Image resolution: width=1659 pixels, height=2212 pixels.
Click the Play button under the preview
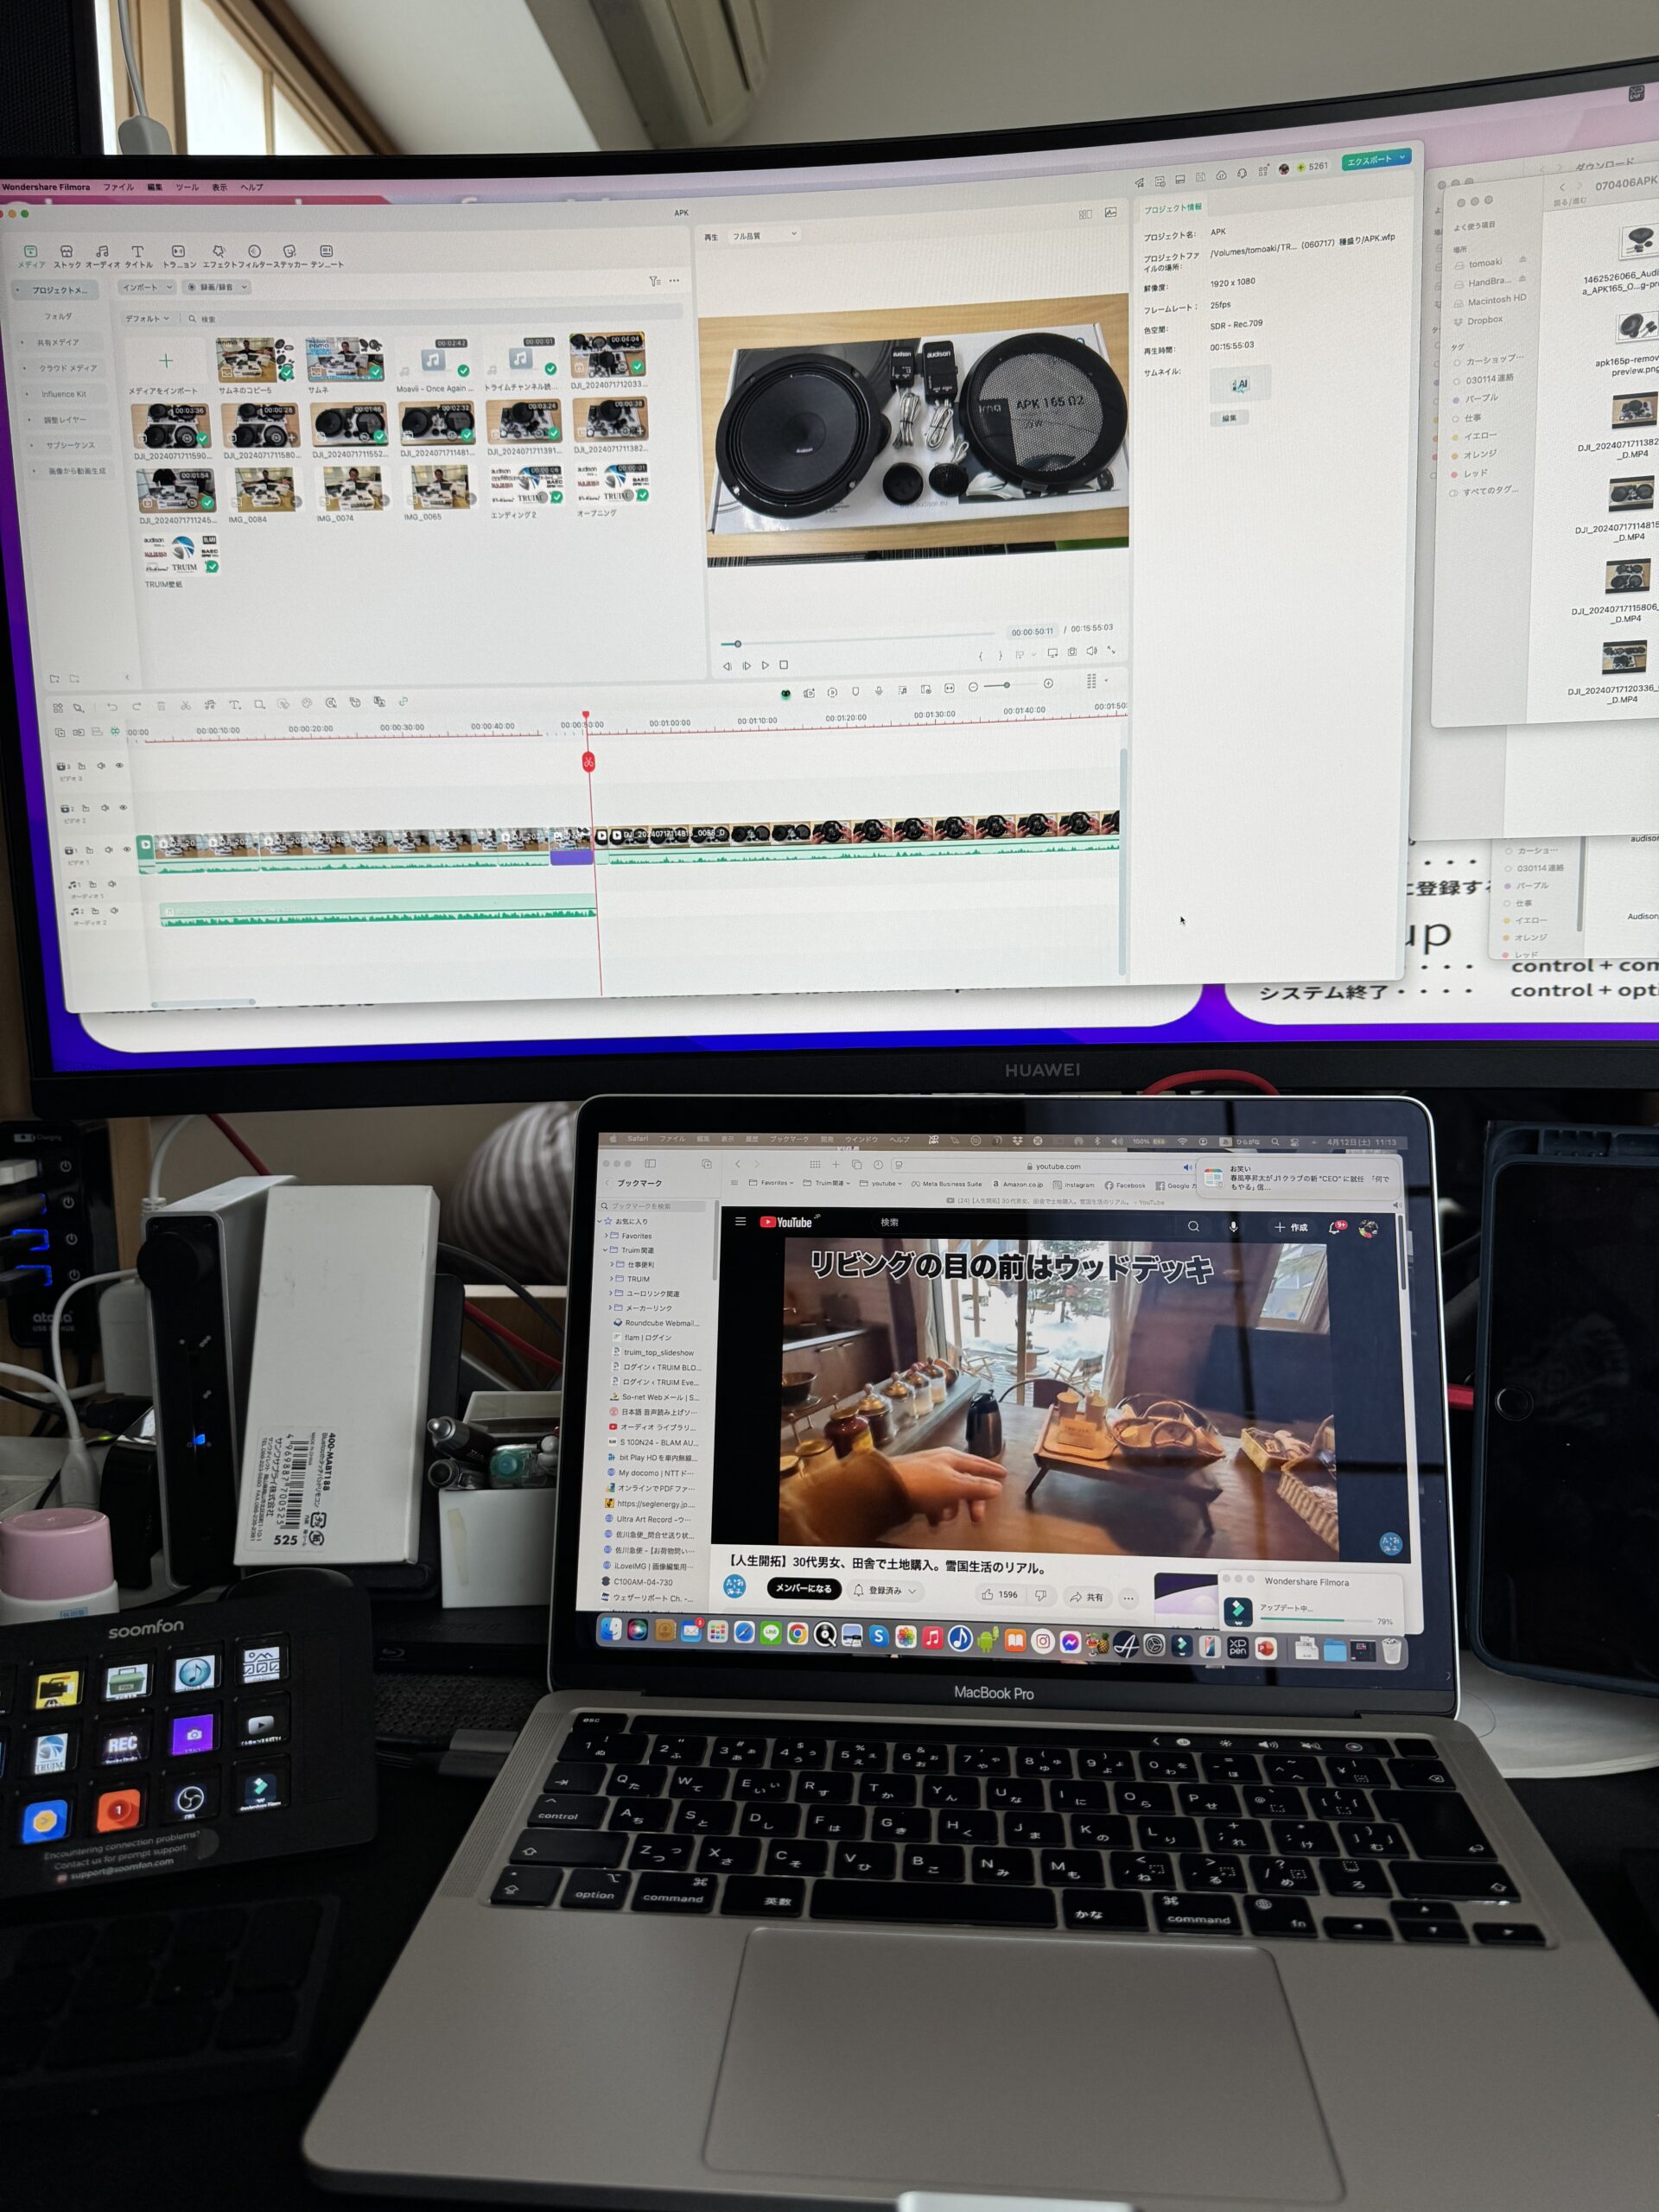pos(766,665)
